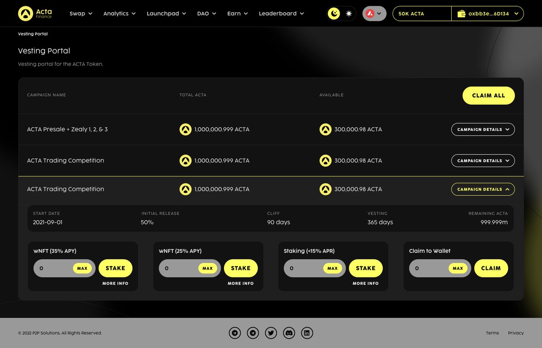The image size is (542, 348).
Task: Click MAX in wNFT (25% APY) card
Action: coord(207,268)
